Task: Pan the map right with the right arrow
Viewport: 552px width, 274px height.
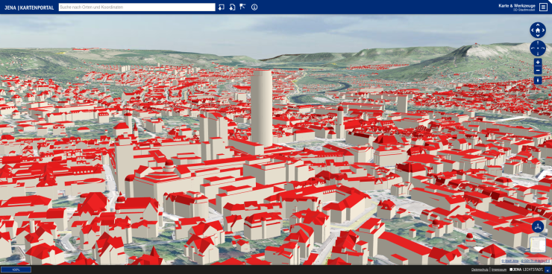Action: (543, 31)
